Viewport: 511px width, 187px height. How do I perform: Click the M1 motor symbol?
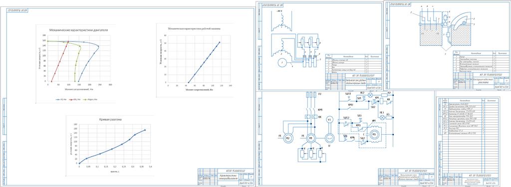(x=310, y=138)
